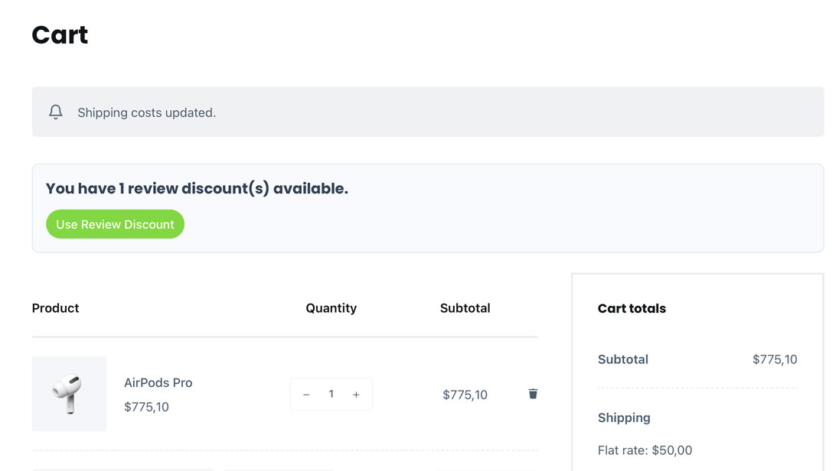Image resolution: width=839 pixels, height=471 pixels.
Task: Click the Cart totals heading
Action: [632, 308]
